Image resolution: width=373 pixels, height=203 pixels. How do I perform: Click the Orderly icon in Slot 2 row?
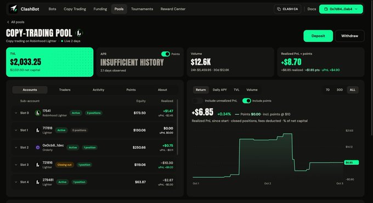(38, 148)
